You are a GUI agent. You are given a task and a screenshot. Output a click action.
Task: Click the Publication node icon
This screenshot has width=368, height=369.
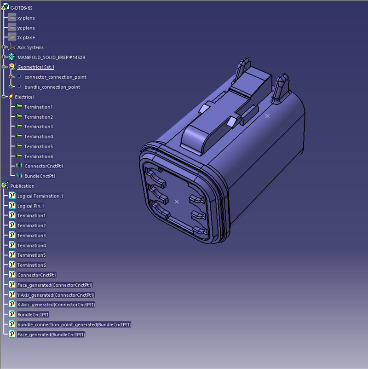point(5,186)
